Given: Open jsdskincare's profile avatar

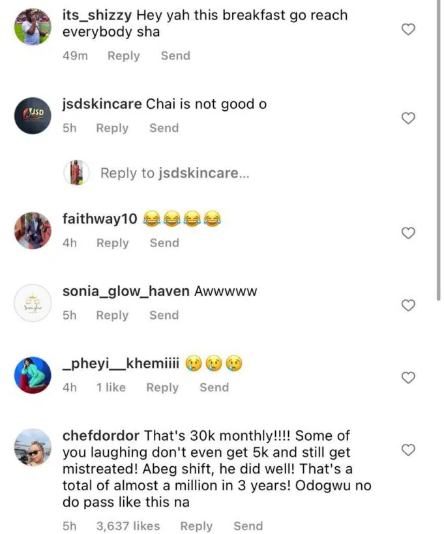Looking at the screenshot, I should tap(33, 115).
